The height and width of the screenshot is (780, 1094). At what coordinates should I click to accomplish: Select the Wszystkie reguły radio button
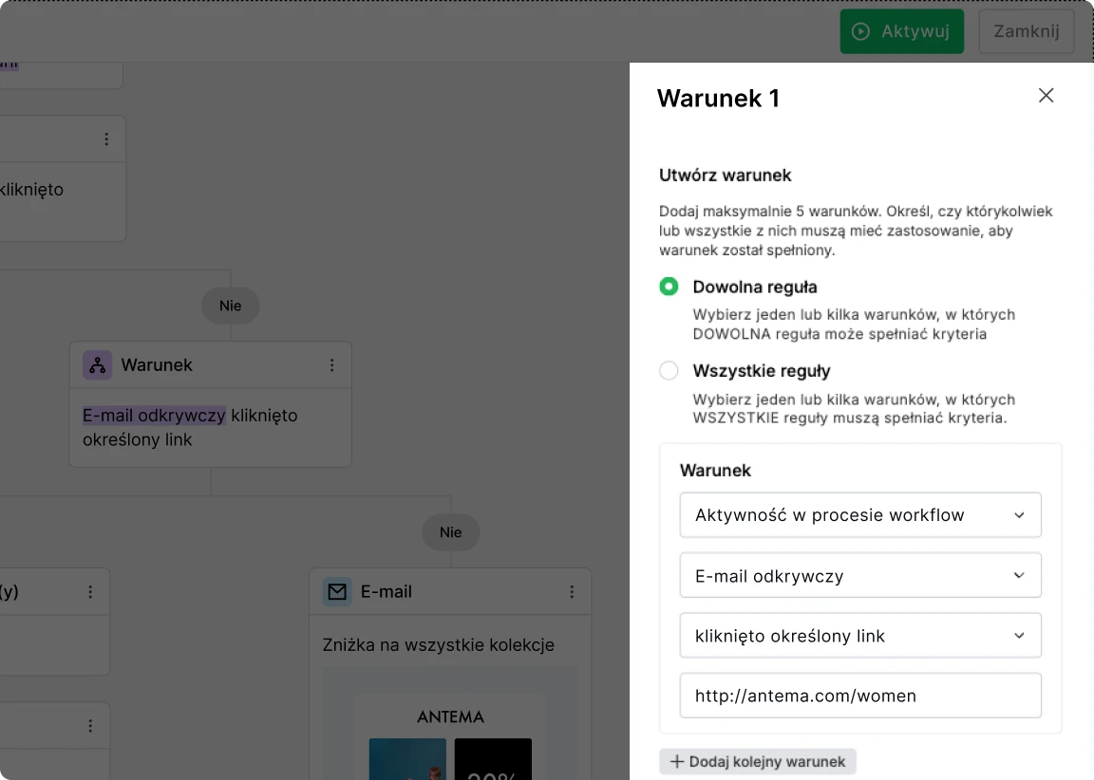click(669, 371)
